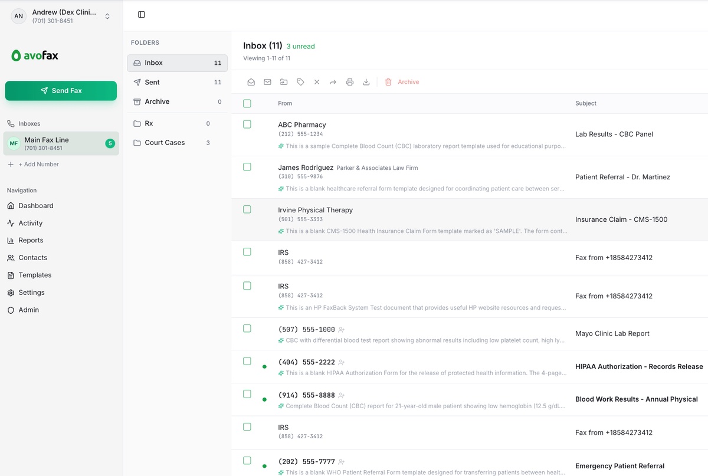Click the AN avatar in the account header
The image size is (708, 476).
pyautogui.click(x=19, y=16)
